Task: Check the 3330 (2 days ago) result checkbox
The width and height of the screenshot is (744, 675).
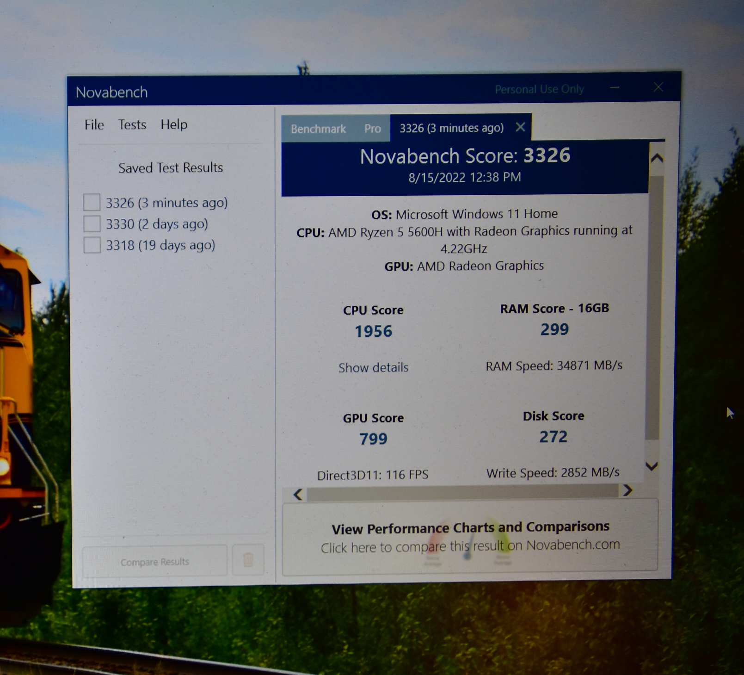Action: [x=92, y=223]
